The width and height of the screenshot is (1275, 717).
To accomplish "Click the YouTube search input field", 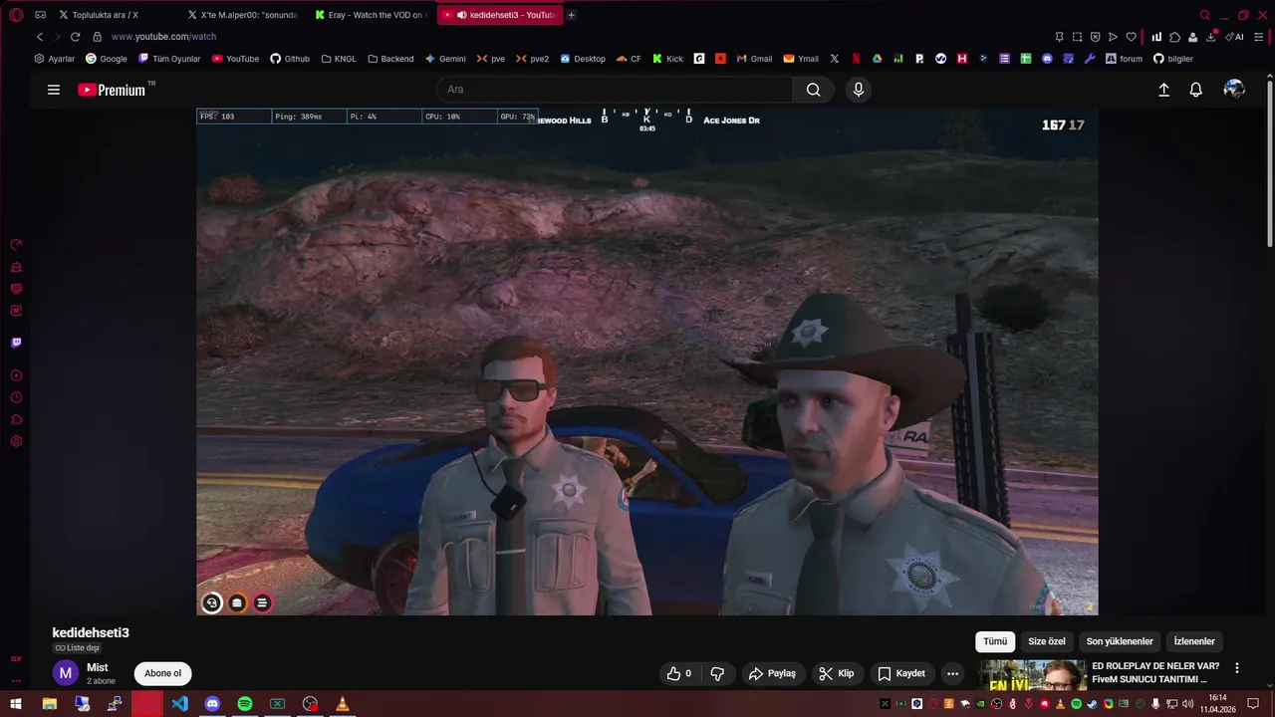I will pos(615,90).
